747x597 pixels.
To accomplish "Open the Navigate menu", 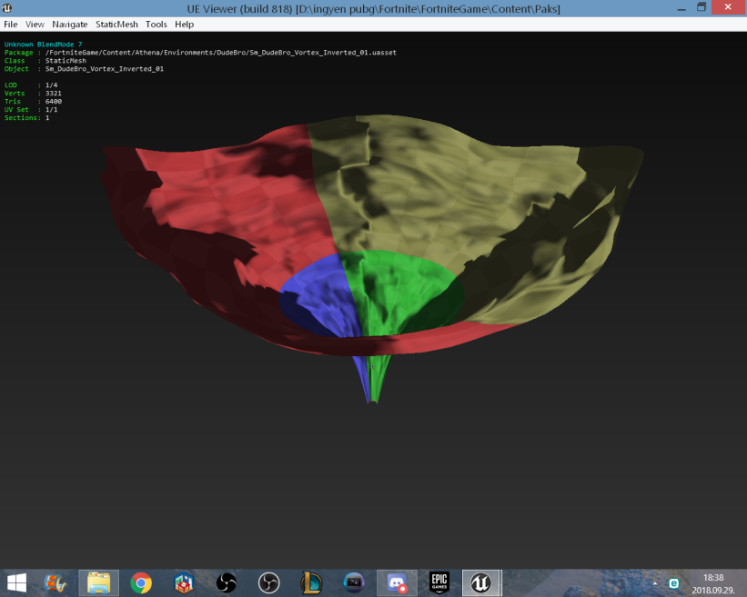I will coord(69,24).
